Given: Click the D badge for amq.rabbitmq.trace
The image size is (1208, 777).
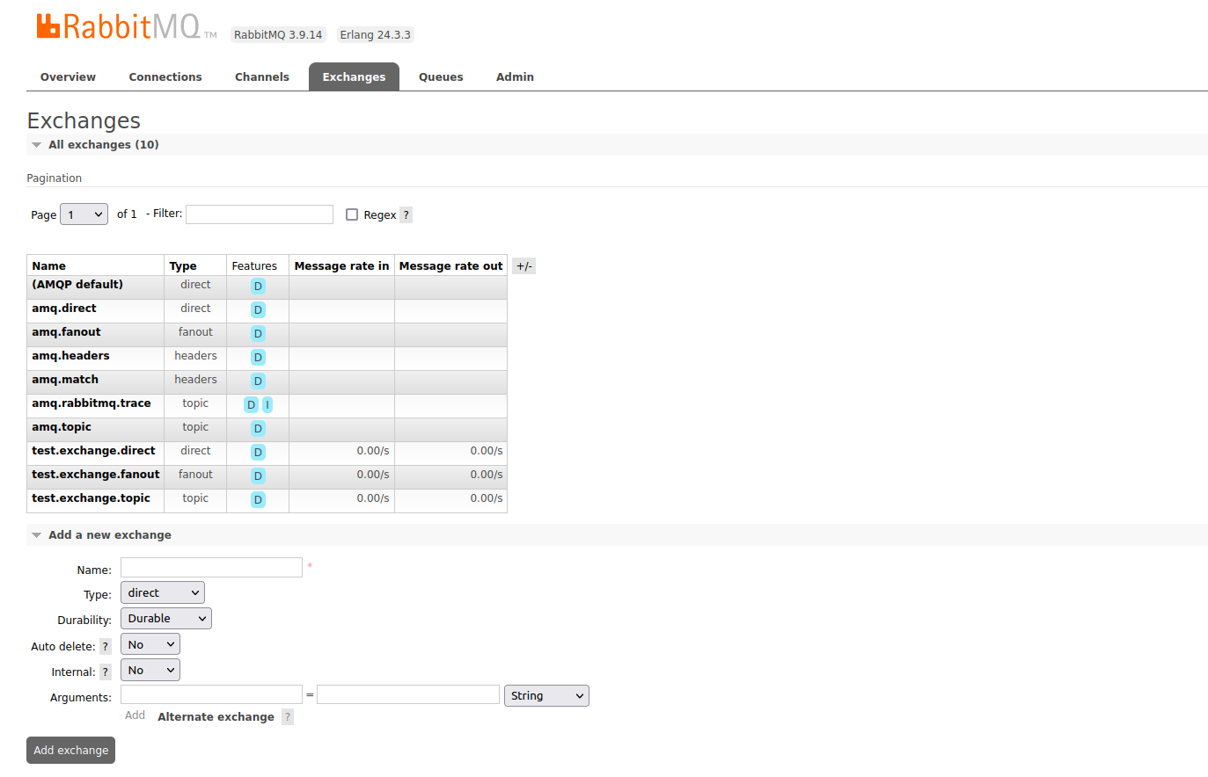Looking at the screenshot, I should point(251,405).
